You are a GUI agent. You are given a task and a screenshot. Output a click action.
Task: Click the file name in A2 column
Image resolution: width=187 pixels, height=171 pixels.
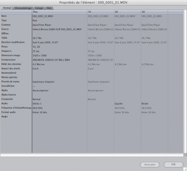click(x=152, y=16)
